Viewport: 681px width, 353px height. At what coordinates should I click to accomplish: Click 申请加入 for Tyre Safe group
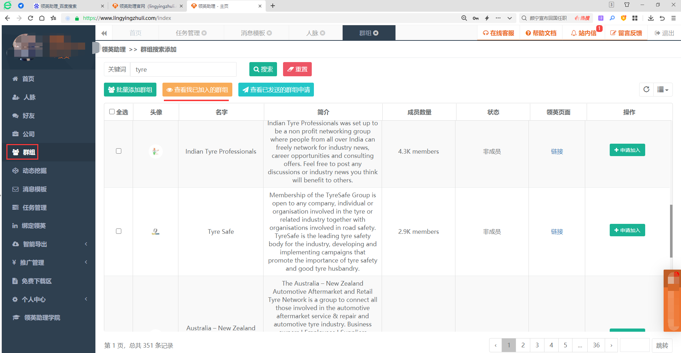627,230
